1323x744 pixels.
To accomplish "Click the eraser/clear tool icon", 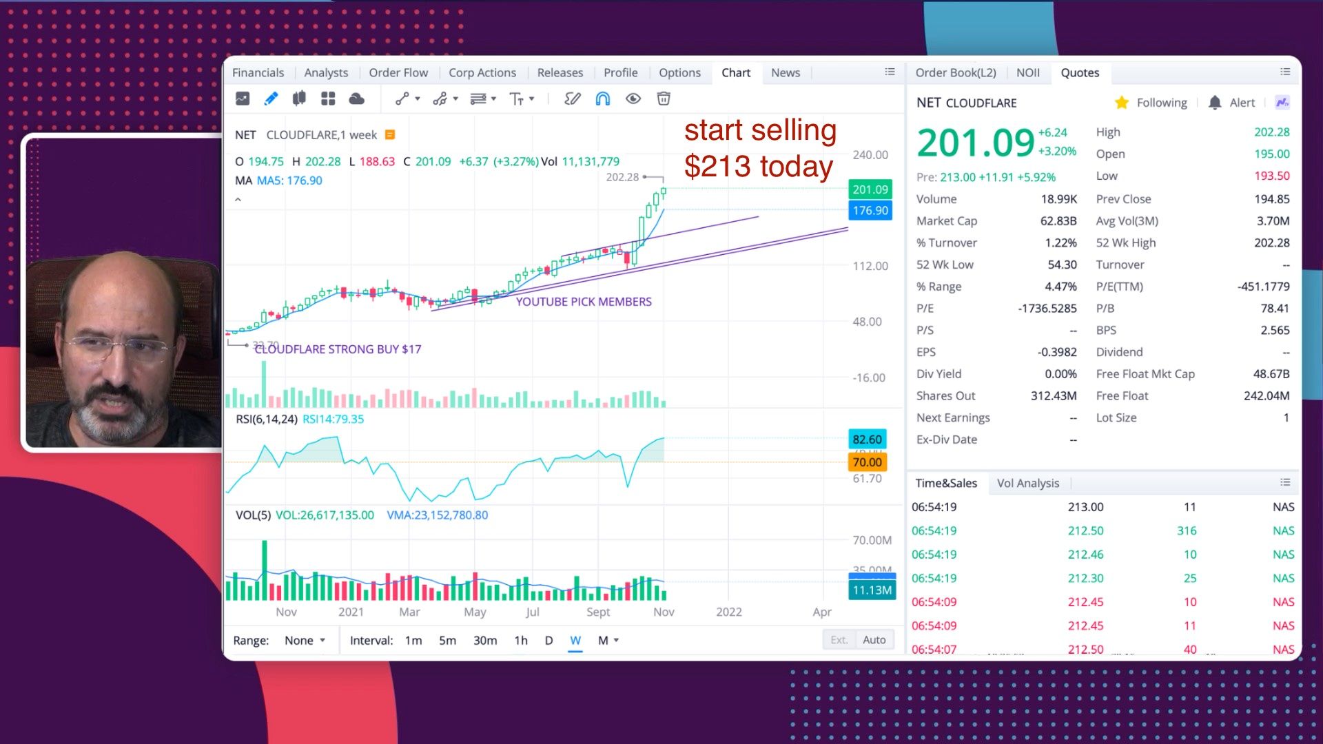I will point(662,99).
